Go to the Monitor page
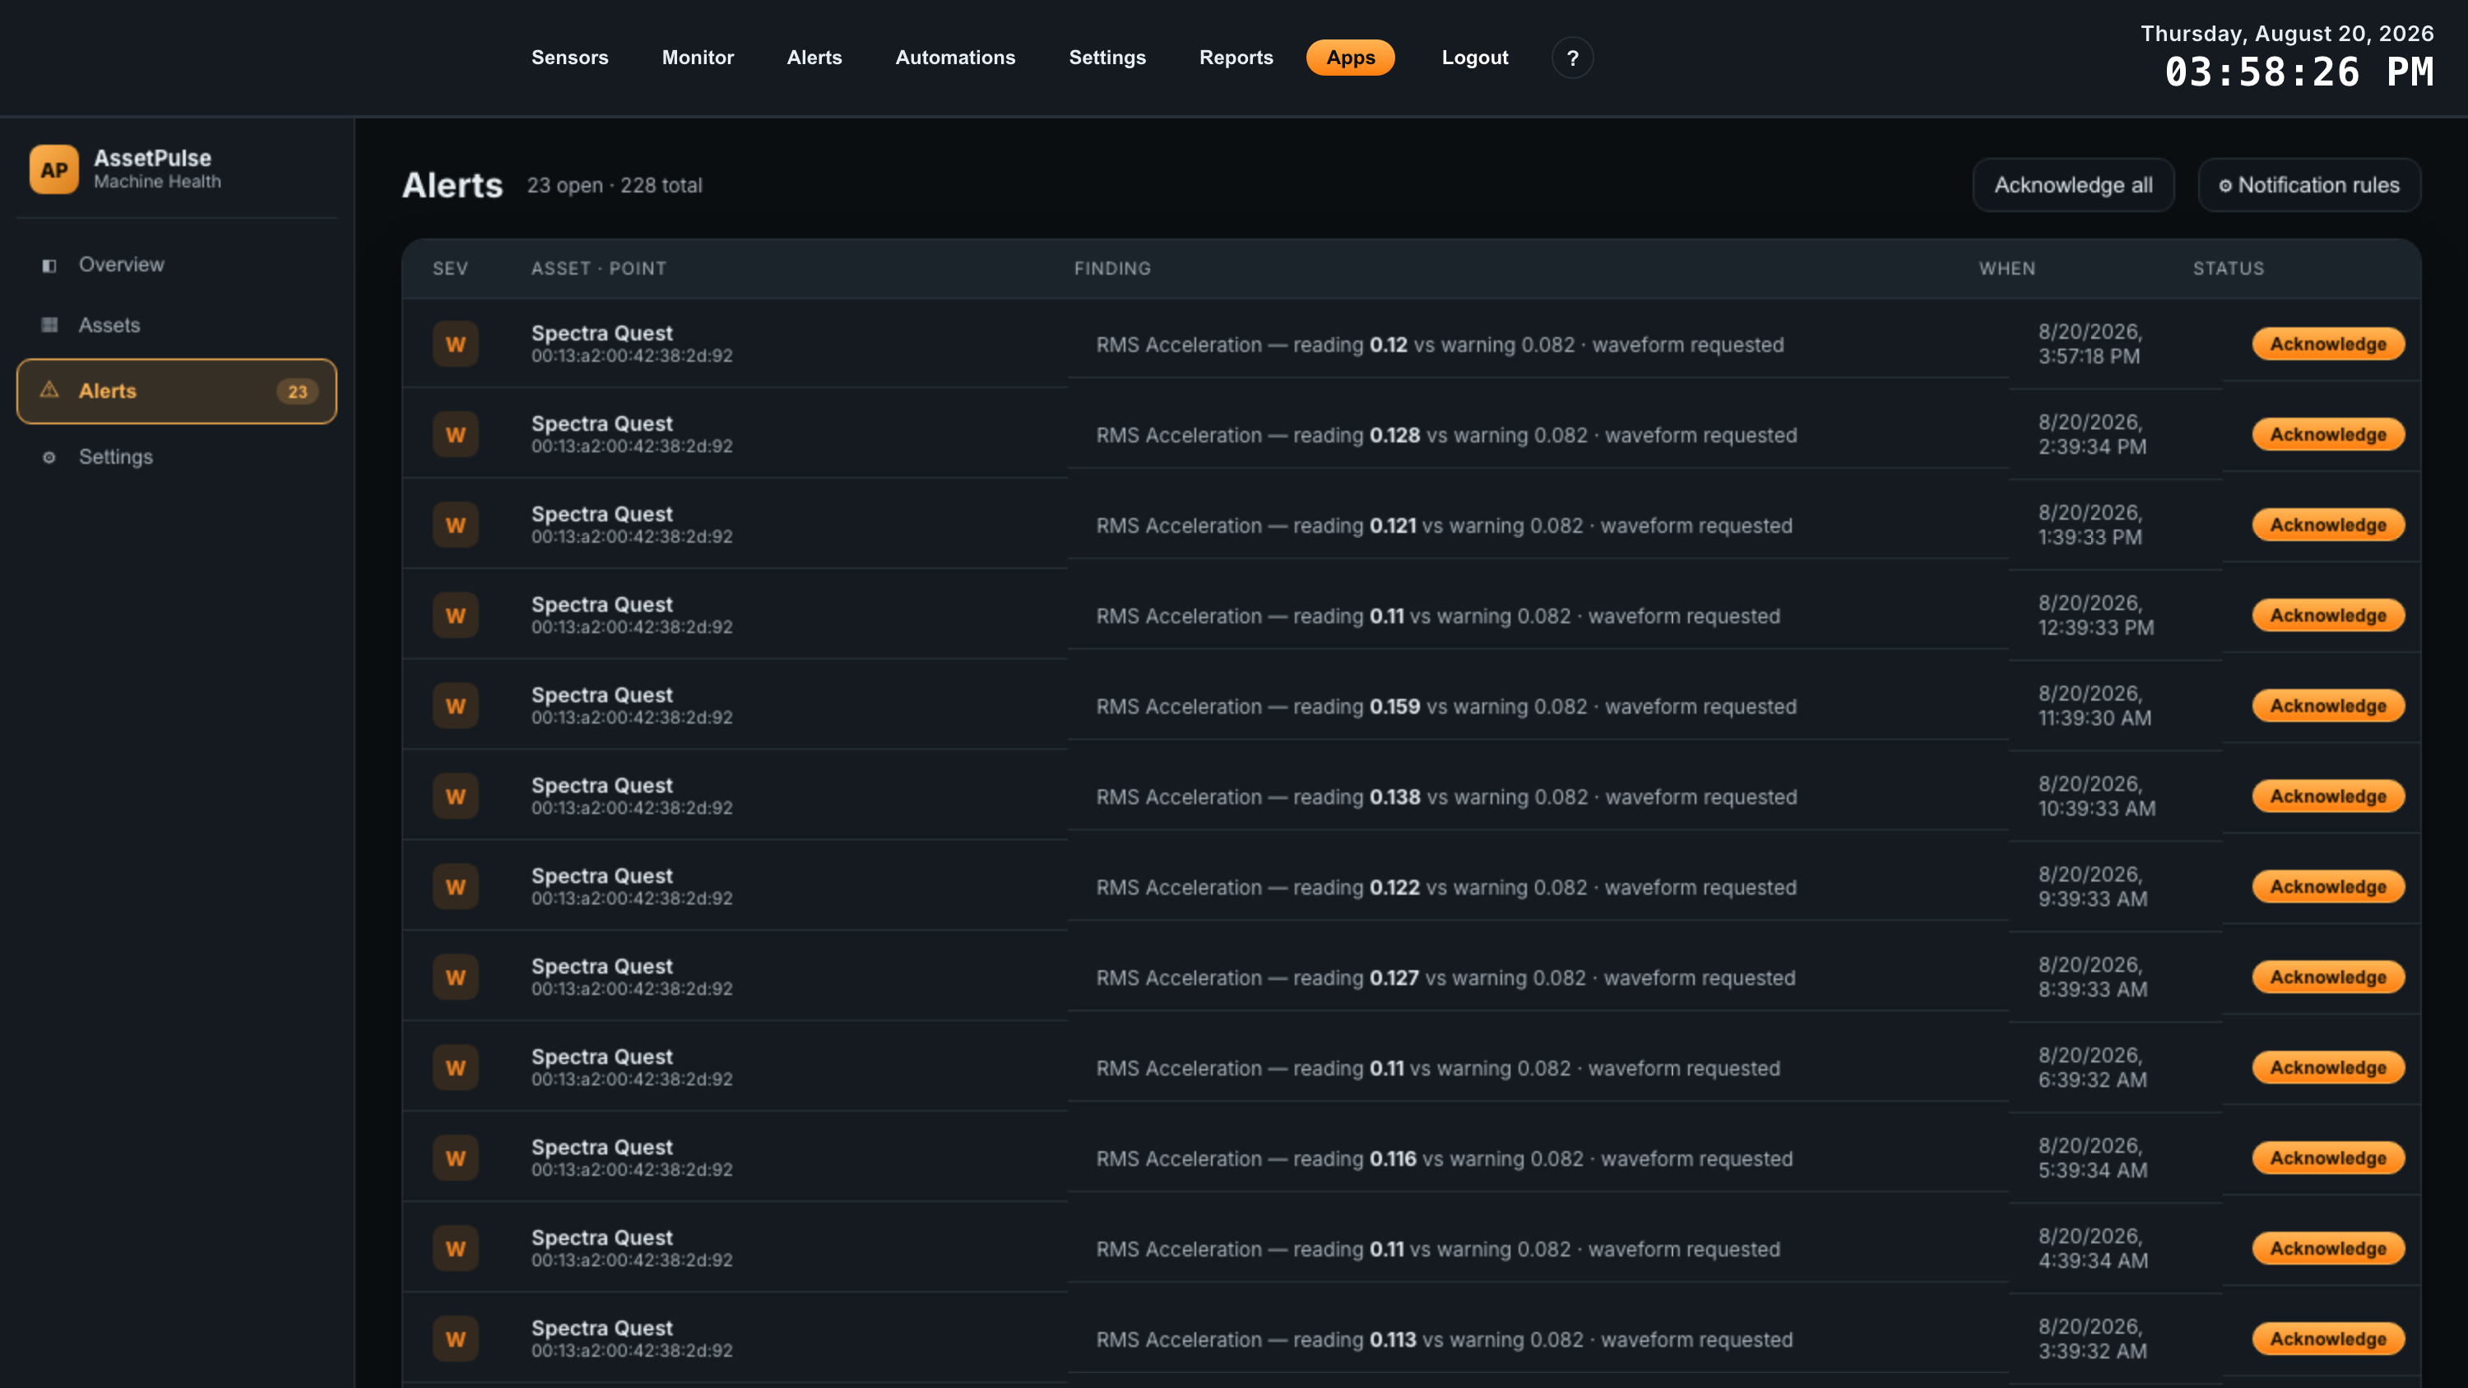 tap(698, 58)
